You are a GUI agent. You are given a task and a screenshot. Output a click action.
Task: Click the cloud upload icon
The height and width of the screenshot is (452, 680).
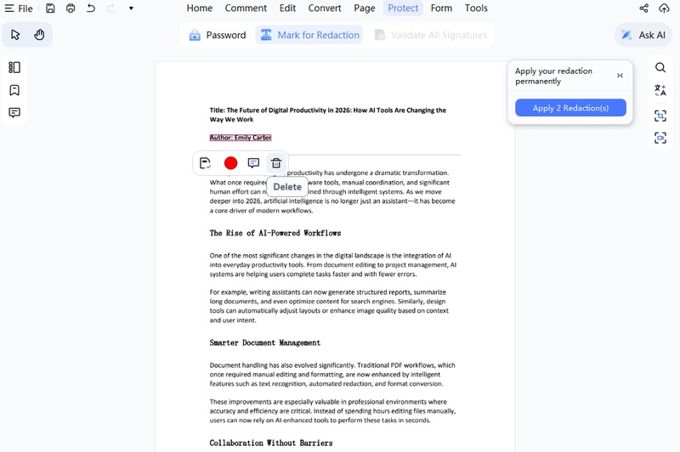[x=664, y=8]
